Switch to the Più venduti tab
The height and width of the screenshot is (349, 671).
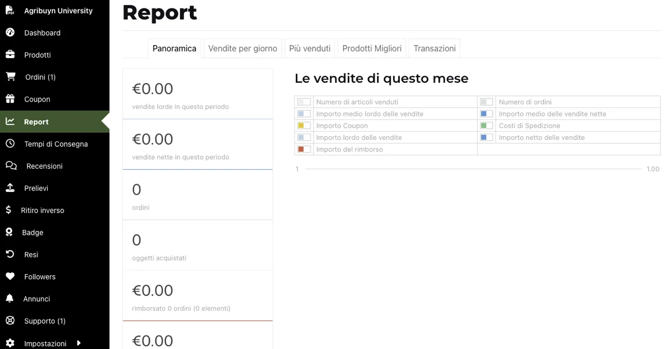[310, 48]
